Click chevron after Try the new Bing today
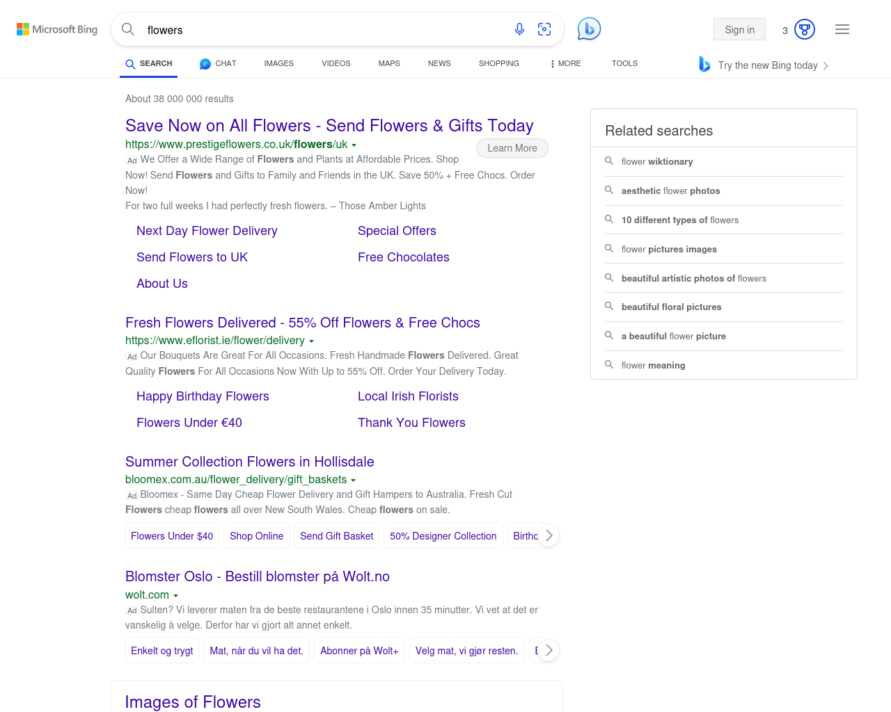 click(826, 66)
